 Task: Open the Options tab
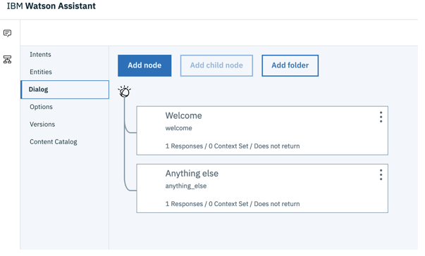pyautogui.click(x=41, y=107)
